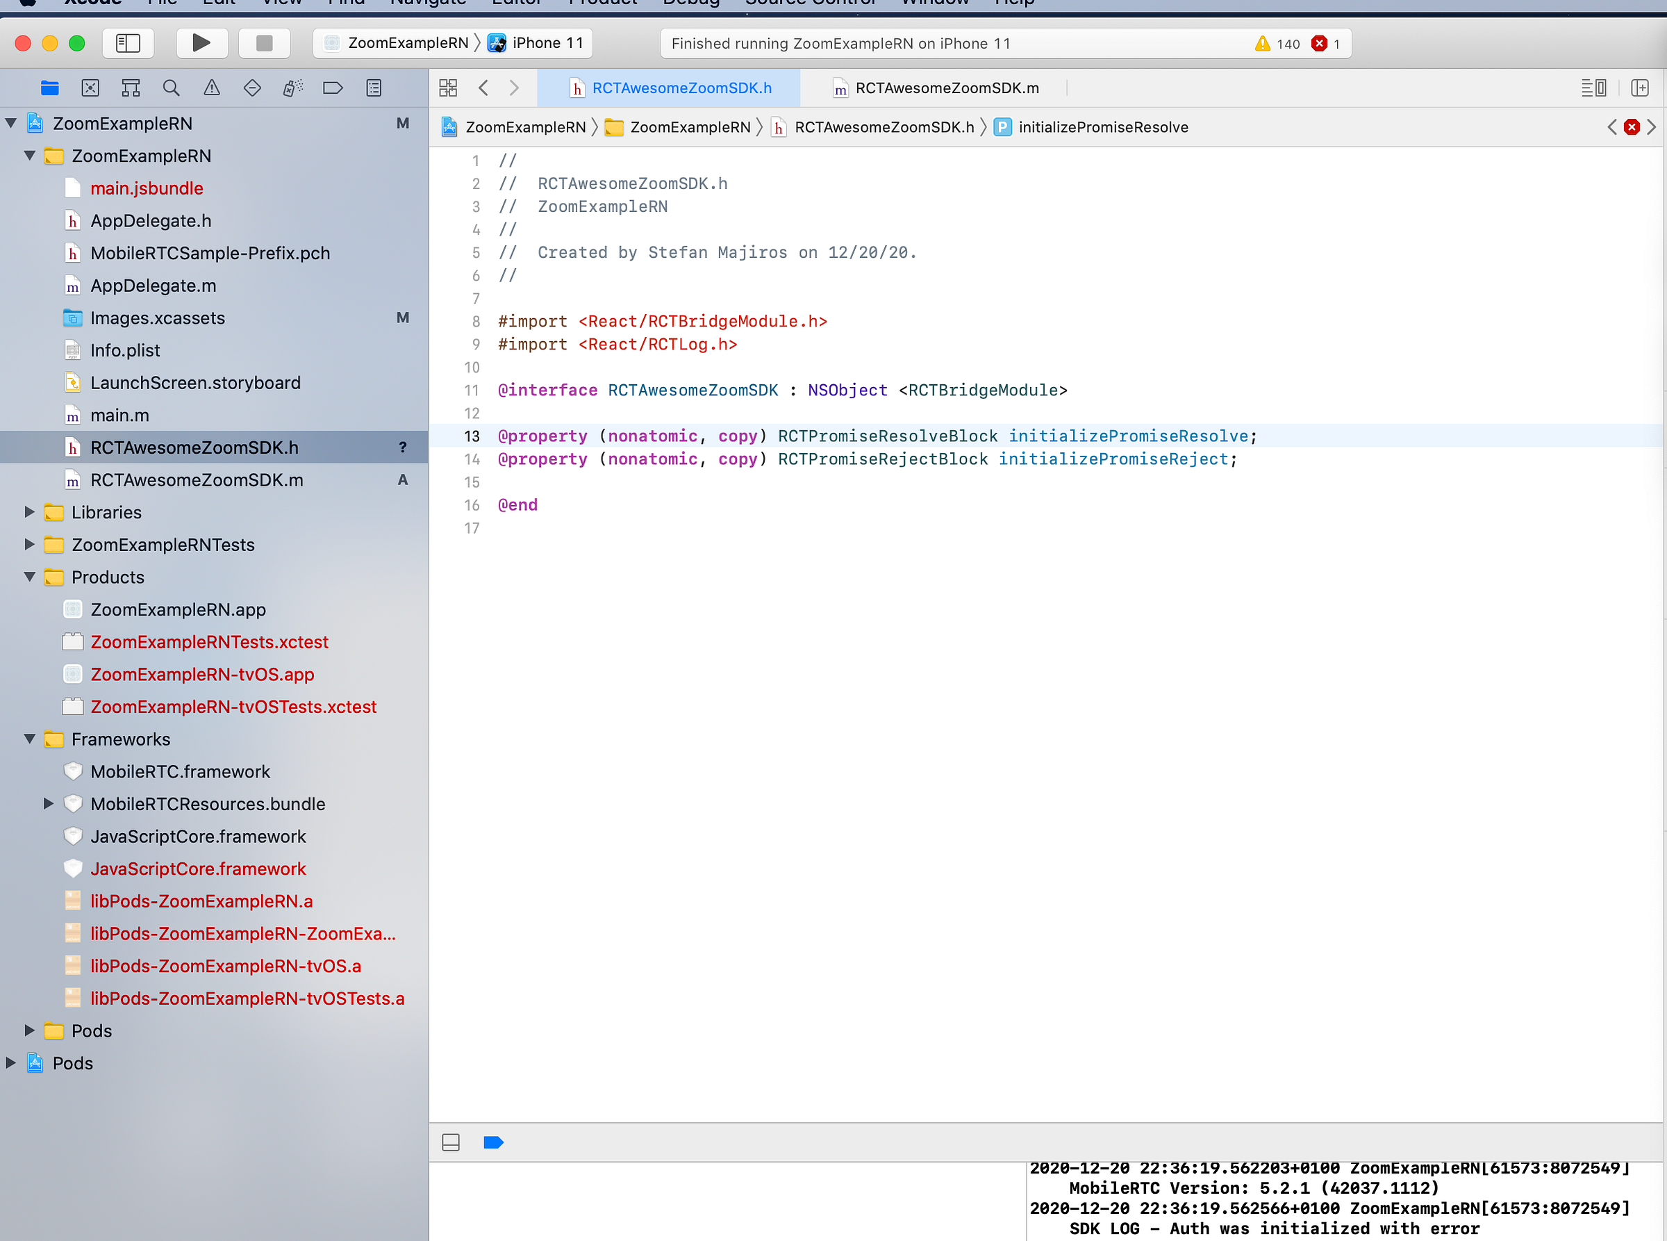The width and height of the screenshot is (1667, 1241).
Task: Open the Report navigator icon
Action: tap(373, 88)
